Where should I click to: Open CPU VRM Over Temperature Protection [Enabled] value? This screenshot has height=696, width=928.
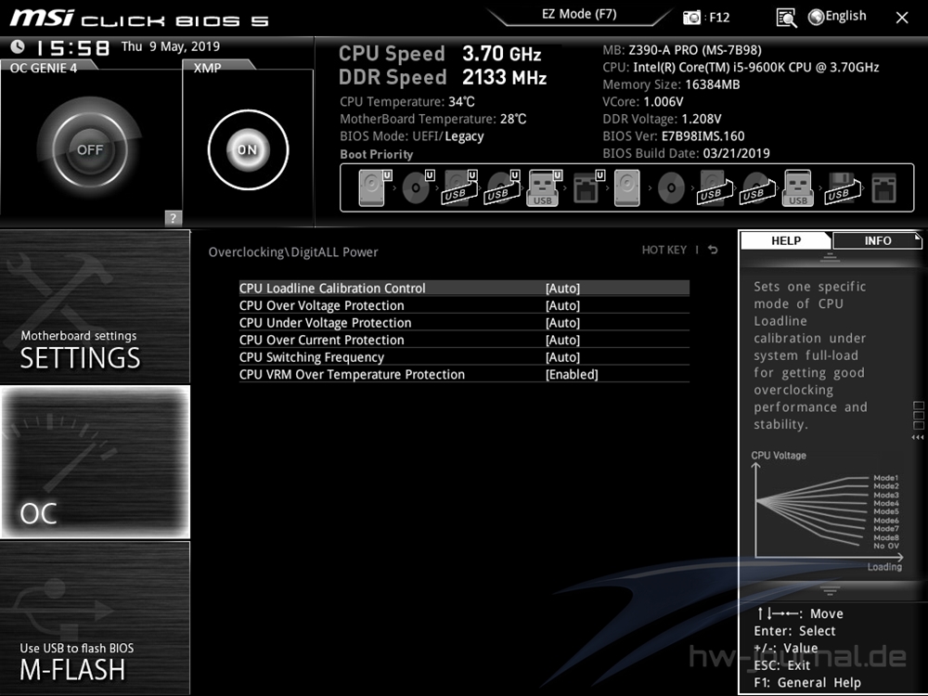[x=572, y=374]
